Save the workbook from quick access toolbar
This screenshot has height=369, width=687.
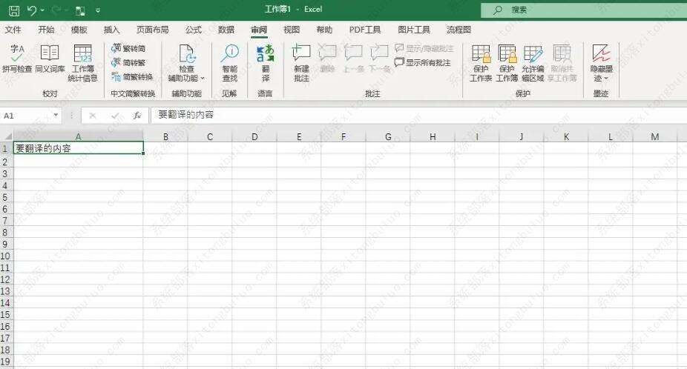[14, 10]
